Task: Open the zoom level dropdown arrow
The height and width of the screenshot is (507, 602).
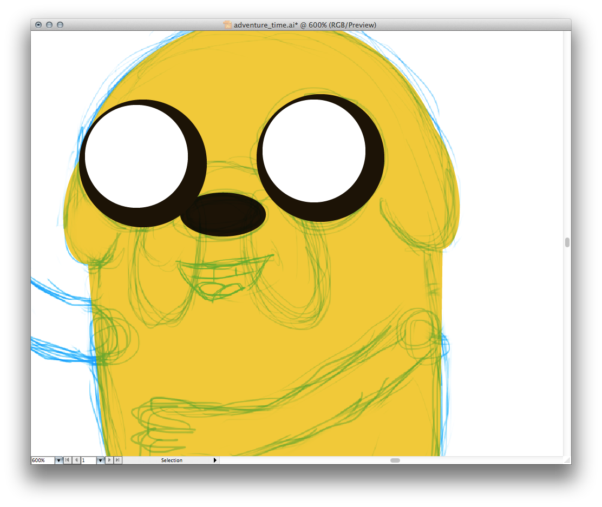Action: tap(58, 460)
